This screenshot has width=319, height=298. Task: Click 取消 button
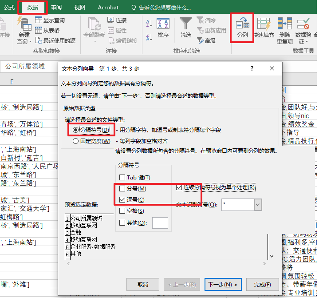[x=142, y=285]
